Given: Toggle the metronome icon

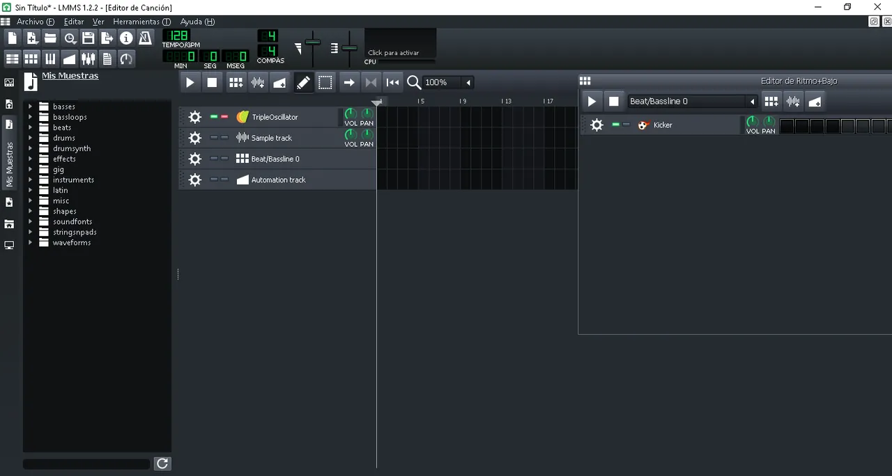Looking at the screenshot, I should pos(145,38).
